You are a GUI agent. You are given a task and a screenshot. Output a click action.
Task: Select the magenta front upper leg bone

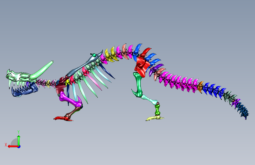[70, 100]
